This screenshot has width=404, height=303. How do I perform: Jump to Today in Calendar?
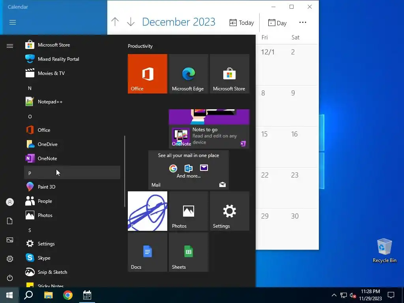pyautogui.click(x=242, y=23)
